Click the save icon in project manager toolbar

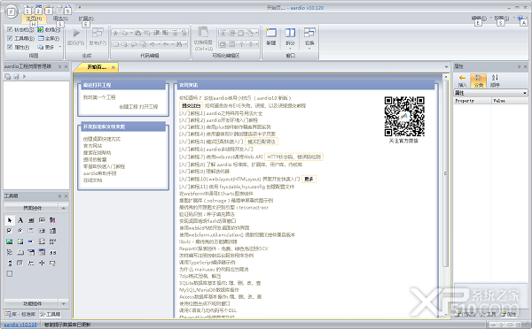pyautogui.click(x=16, y=76)
